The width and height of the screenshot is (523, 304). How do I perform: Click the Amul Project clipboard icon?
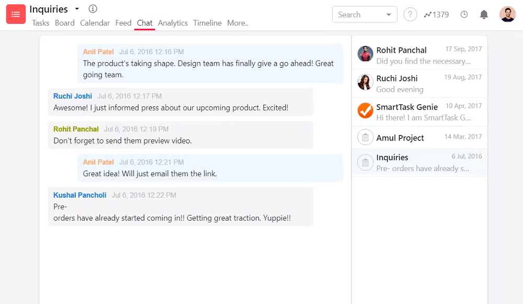tap(365, 138)
